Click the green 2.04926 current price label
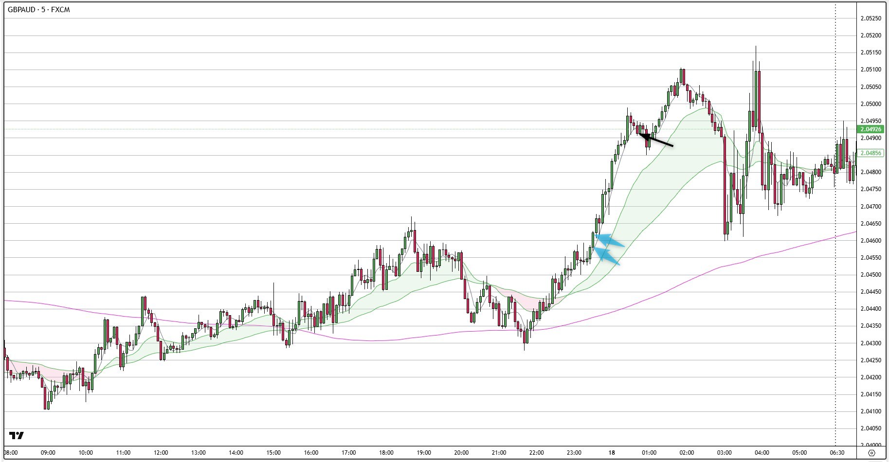This screenshot has width=889, height=462. [x=871, y=129]
